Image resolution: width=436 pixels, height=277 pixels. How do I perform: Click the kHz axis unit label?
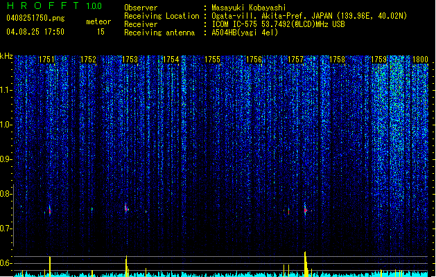coord(6,56)
